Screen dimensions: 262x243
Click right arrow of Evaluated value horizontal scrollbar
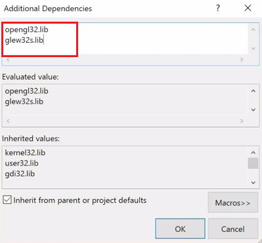coord(242,121)
